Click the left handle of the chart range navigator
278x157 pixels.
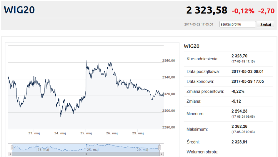tap(12, 147)
